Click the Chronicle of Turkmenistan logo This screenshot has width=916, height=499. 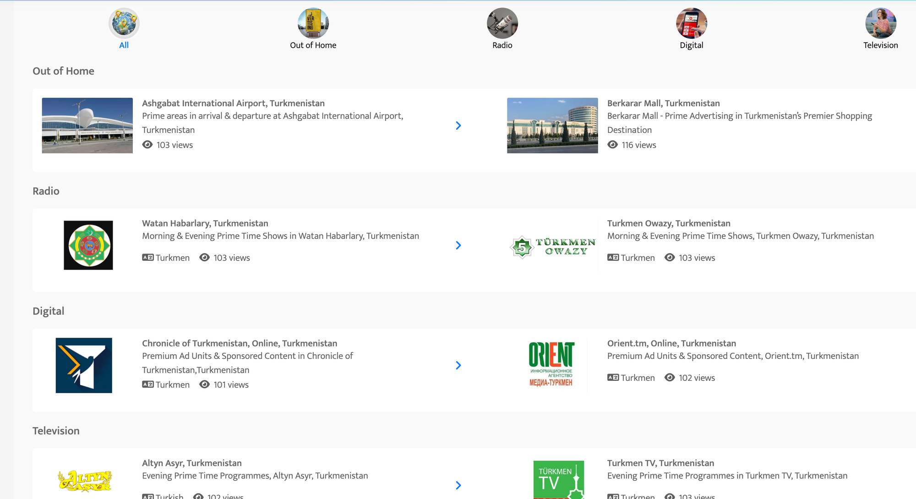click(x=84, y=365)
